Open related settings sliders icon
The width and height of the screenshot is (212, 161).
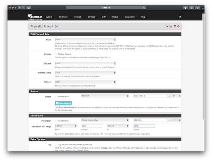(167, 26)
